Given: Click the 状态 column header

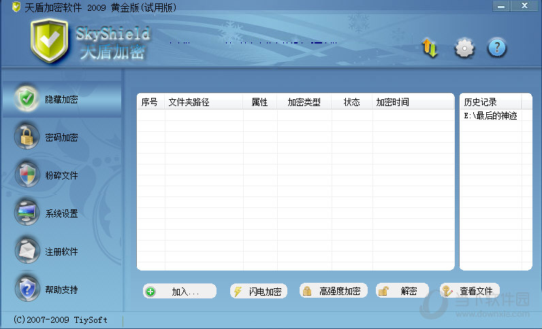Looking at the screenshot, I should [352, 102].
